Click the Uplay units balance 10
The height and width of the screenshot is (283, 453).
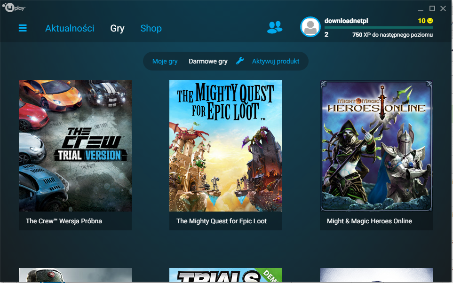click(421, 21)
